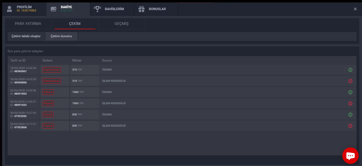Select the Çekim durumu sub-tab
The image size is (362, 166).
coord(61,36)
